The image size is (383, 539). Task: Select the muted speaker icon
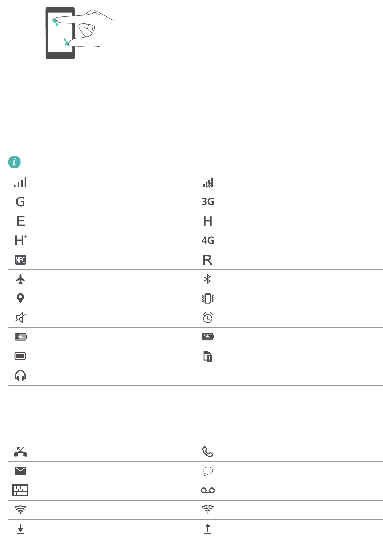pyautogui.click(x=20, y=318)
